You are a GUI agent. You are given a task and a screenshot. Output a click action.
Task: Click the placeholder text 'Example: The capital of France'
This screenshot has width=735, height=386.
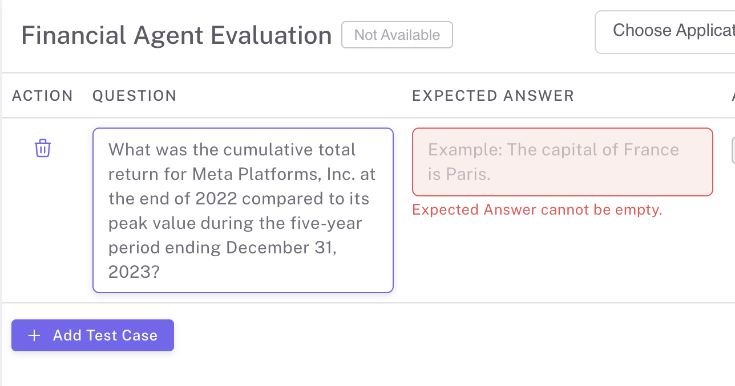pyautogui.click(x=554, y=150)
